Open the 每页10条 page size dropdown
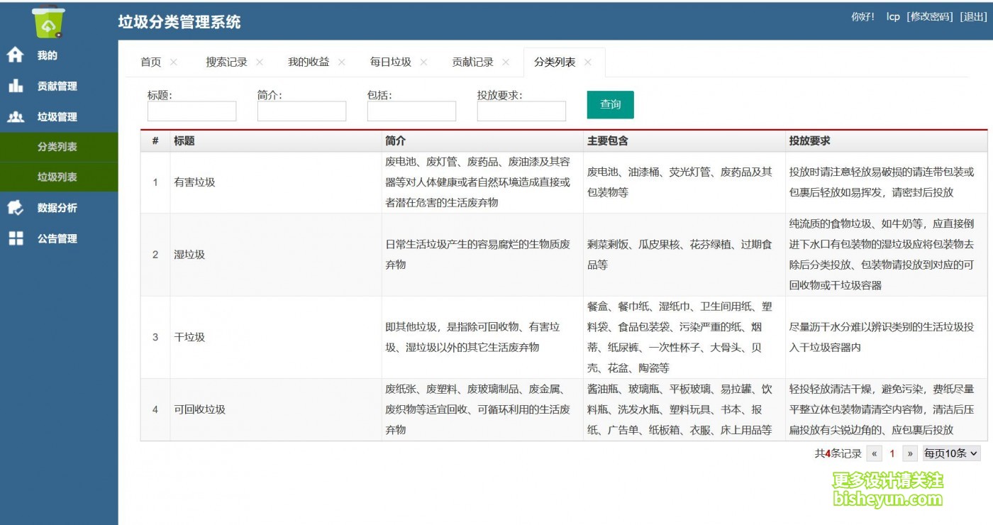 tap(951, 453)
